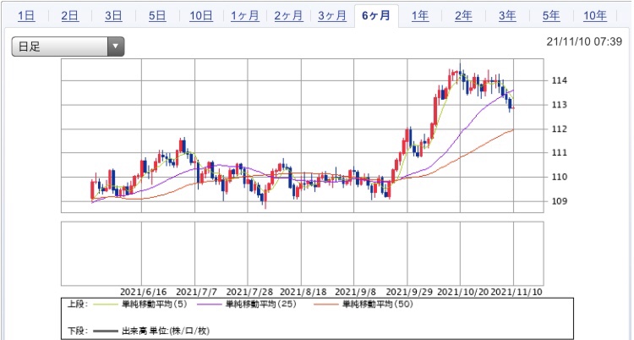The height and width of the screenshot is (340, 634).
Task: Show the 3ヶ月 chart range
Action: pyautogui.click(x=332, y=16)
